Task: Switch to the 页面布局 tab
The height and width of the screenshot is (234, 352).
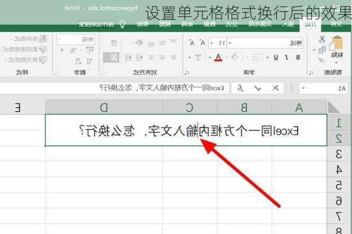Action: click(x=260, y=24)
